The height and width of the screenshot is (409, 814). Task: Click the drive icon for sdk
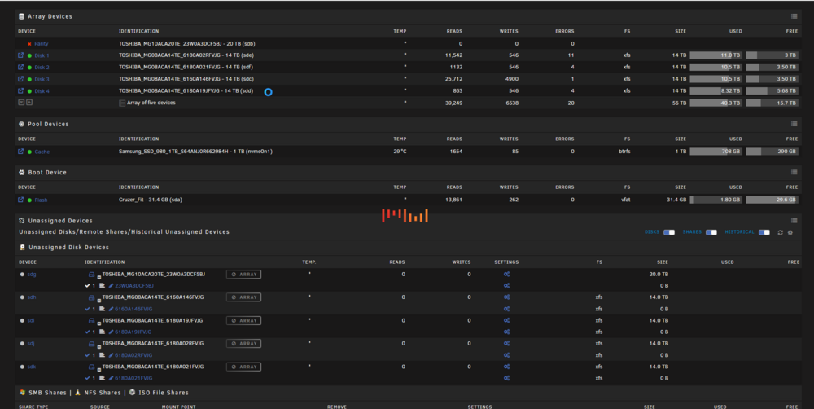click(91, 367)
